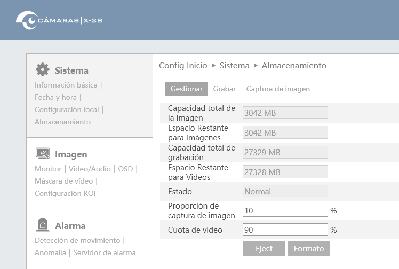This screenshot has height=269, width=399.
Task: Go to Configuración local
Action: click(67, 110)
